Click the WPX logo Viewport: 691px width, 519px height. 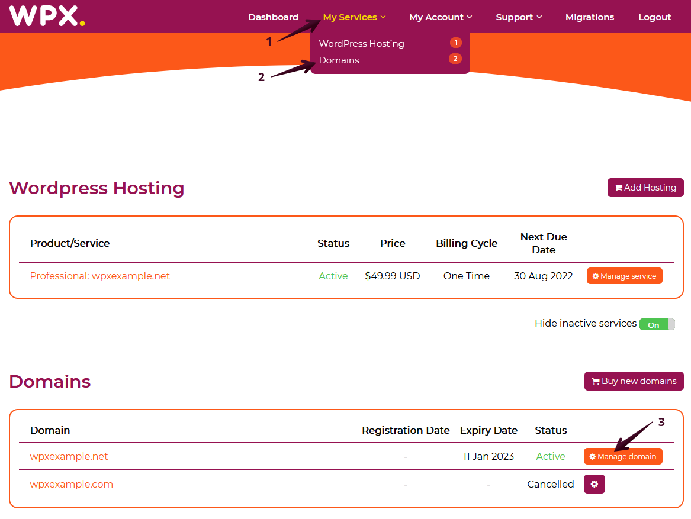pos(47,16)
